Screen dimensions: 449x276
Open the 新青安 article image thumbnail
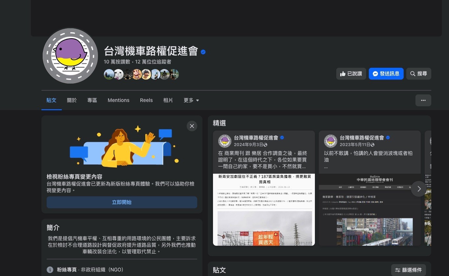264,210
